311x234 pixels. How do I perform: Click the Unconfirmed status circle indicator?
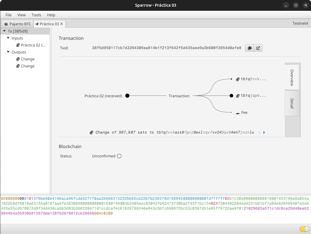click(x=119, y=156)
